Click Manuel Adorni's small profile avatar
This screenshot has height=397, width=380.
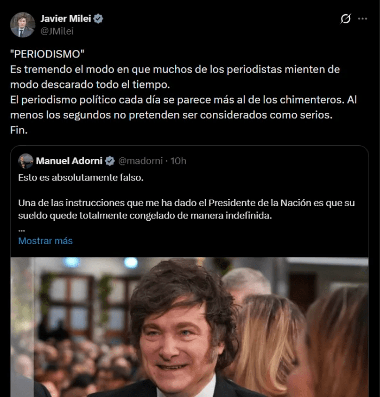[x=26, y=161]
